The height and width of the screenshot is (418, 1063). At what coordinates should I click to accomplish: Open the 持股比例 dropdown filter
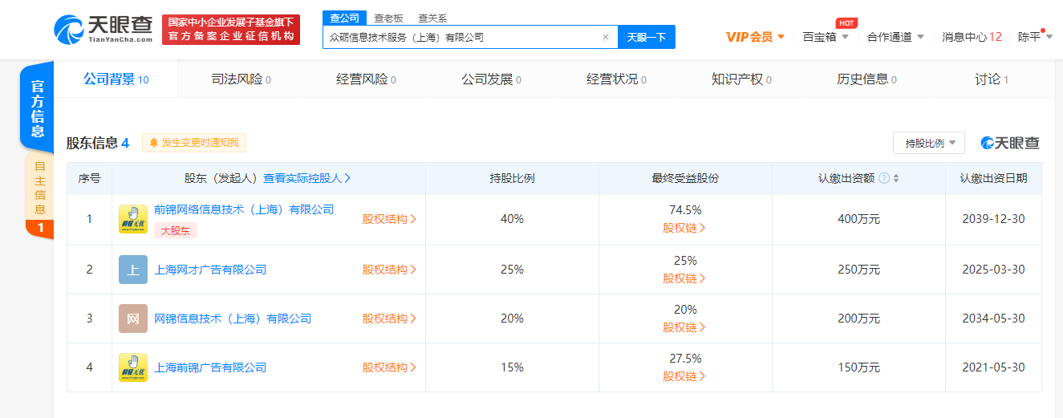point(928,143)
